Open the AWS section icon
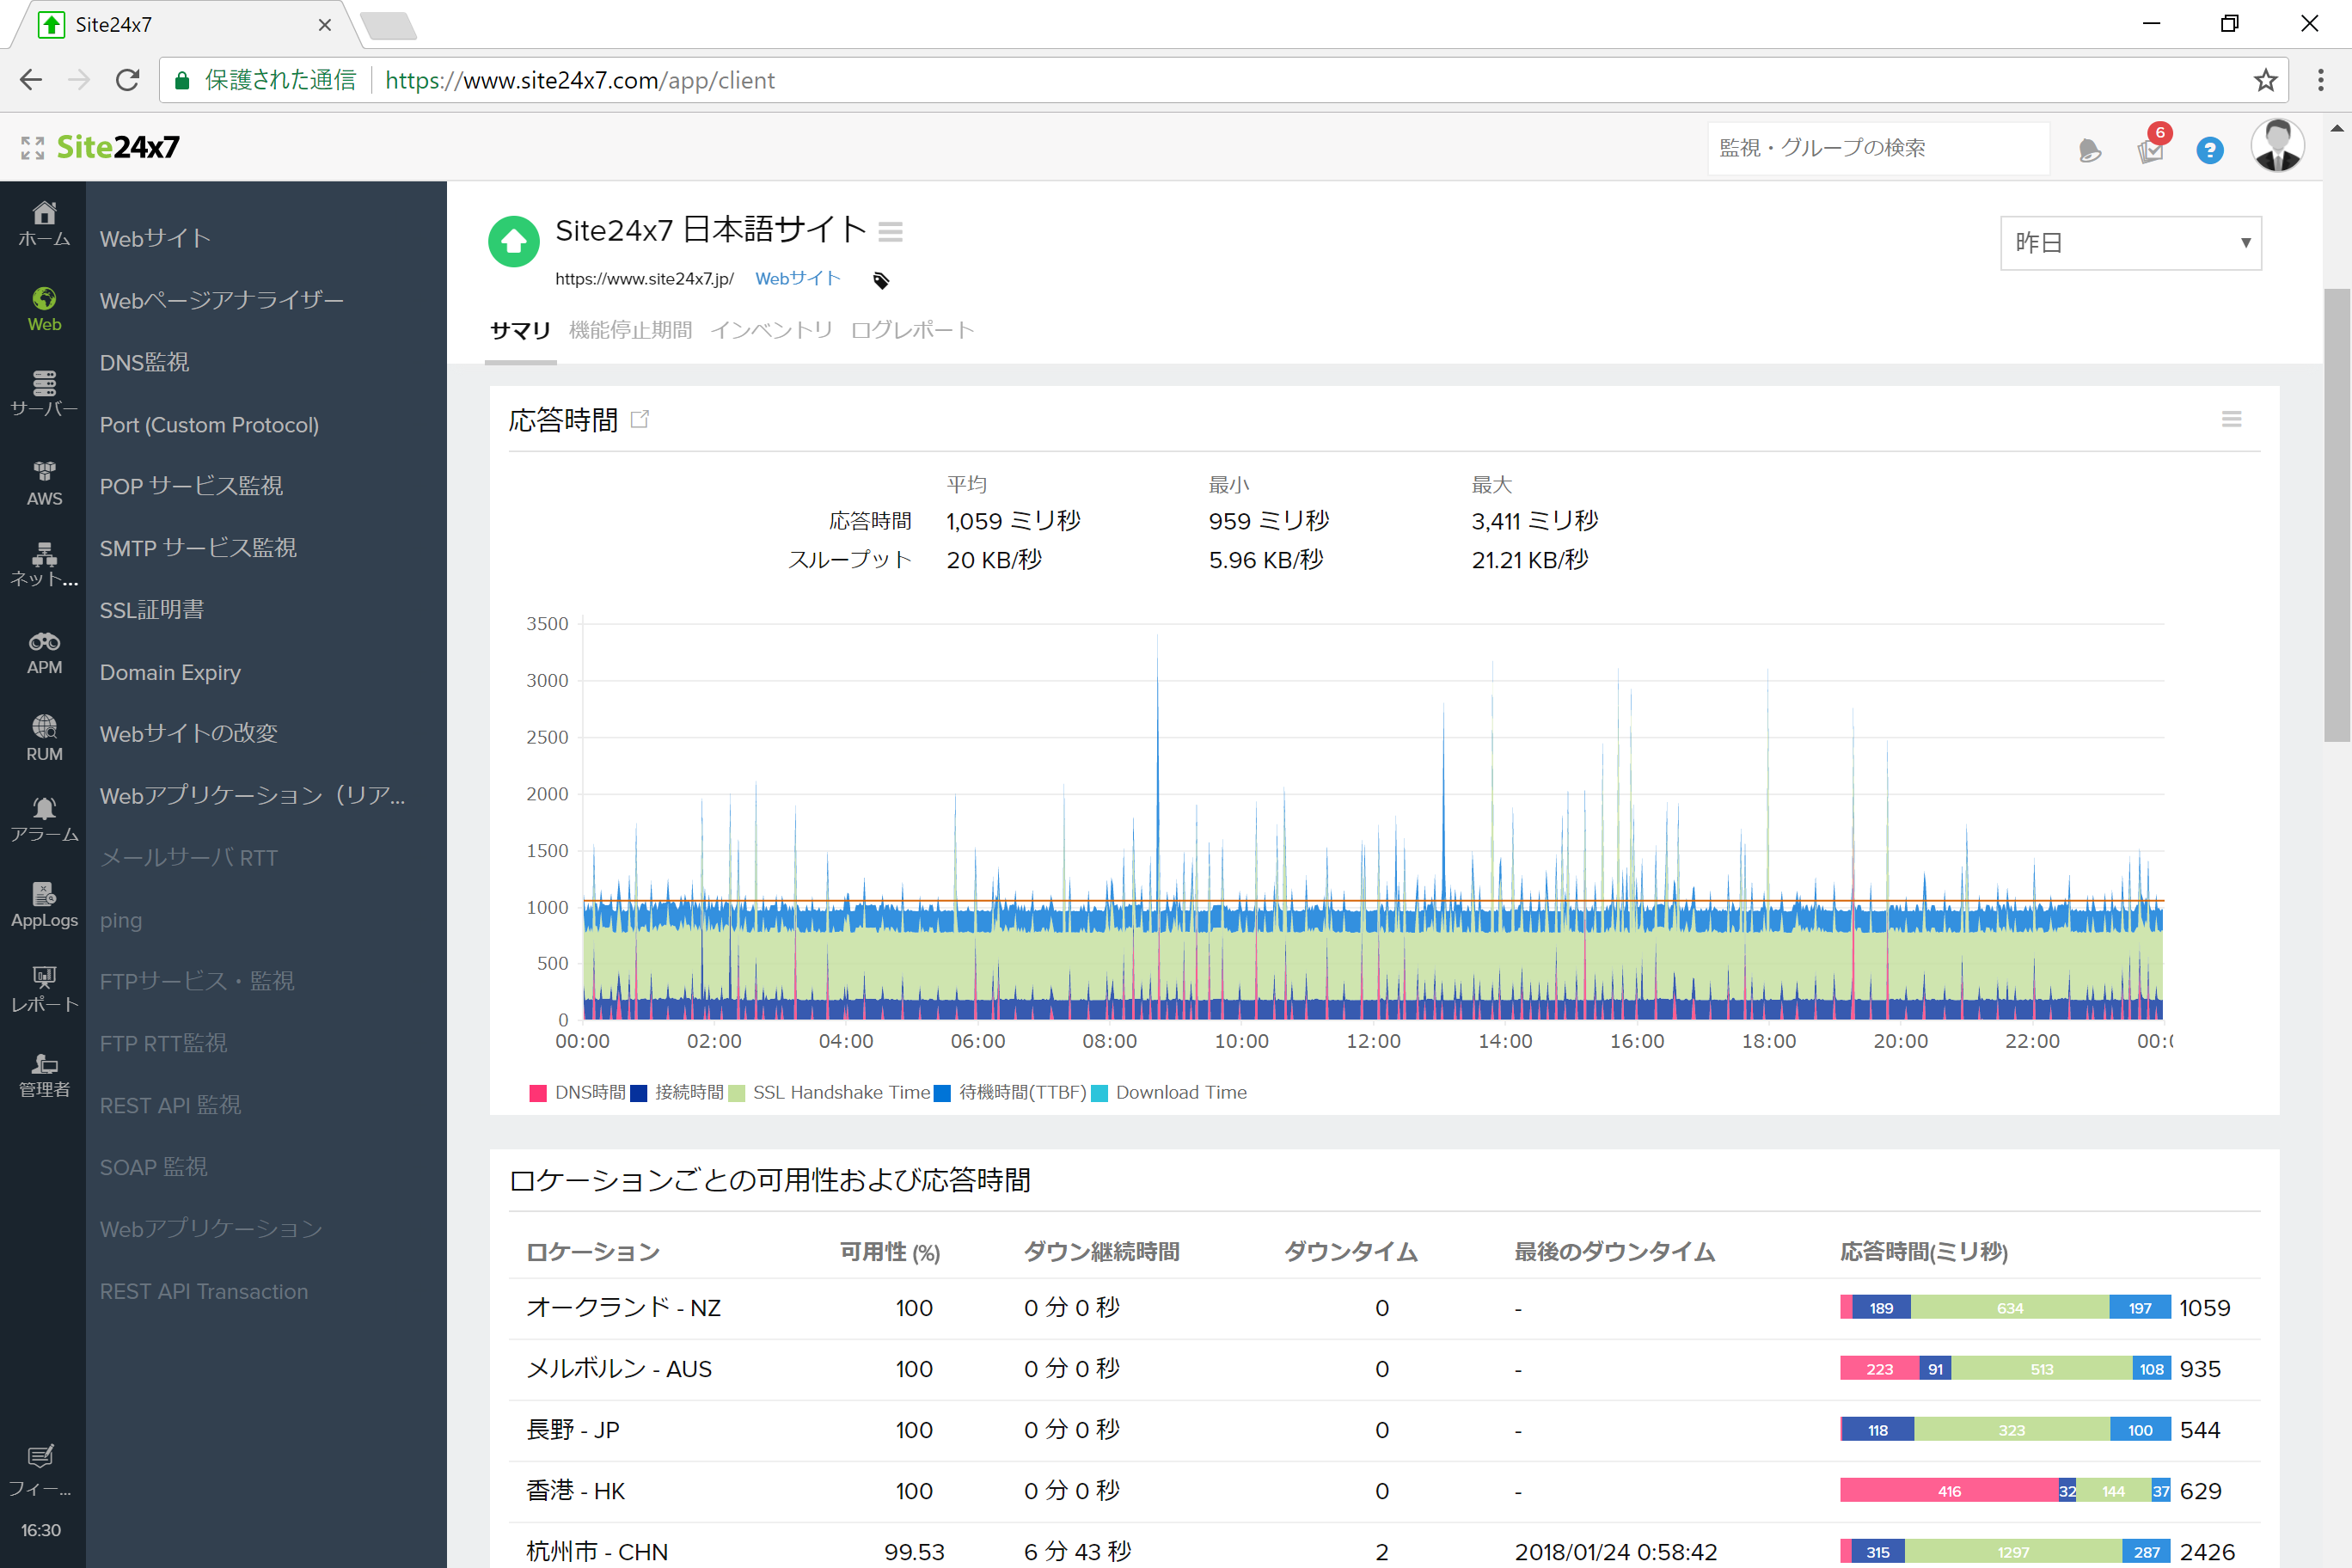Viewport: 2352px width, 1568px height. (x=44, y=481)
